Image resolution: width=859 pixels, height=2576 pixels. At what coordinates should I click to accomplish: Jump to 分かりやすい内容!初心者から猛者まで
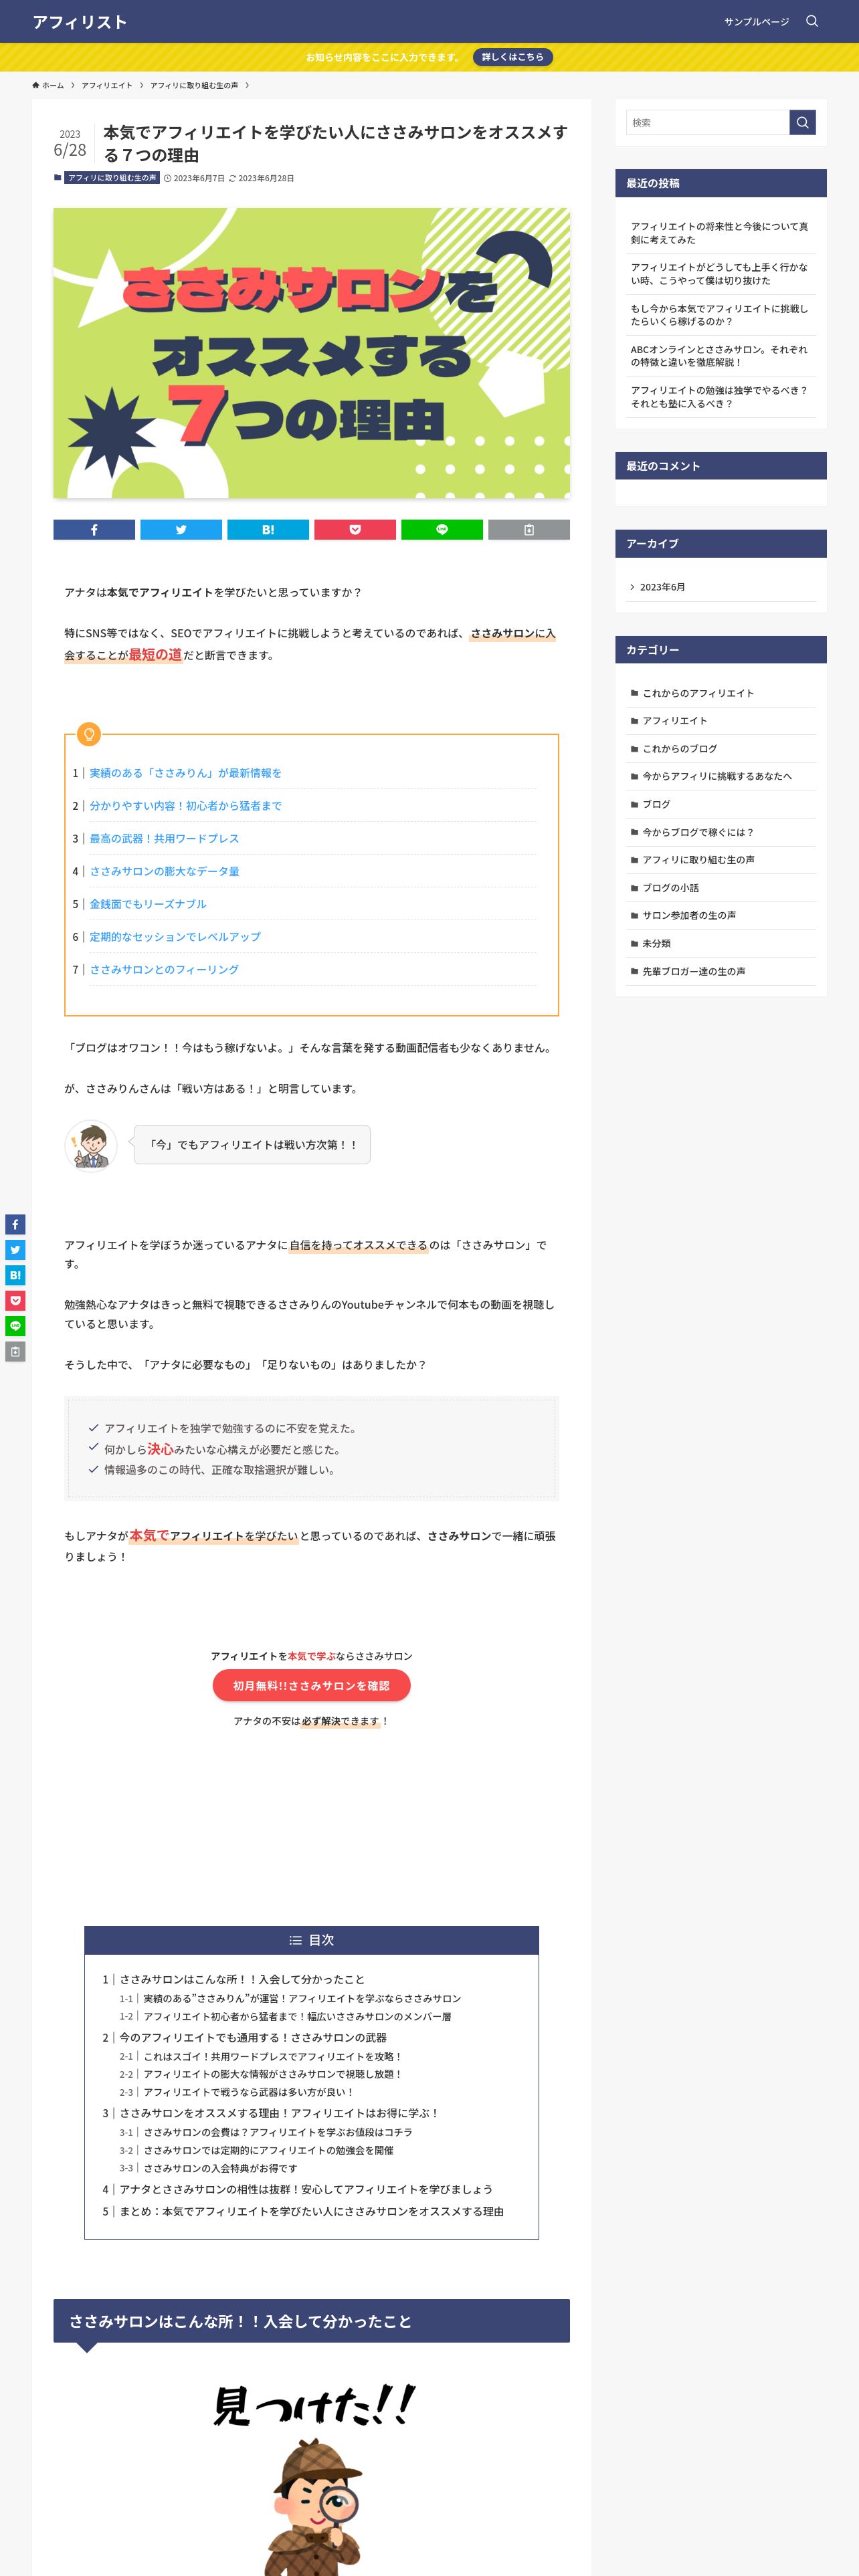coord(185,806)
